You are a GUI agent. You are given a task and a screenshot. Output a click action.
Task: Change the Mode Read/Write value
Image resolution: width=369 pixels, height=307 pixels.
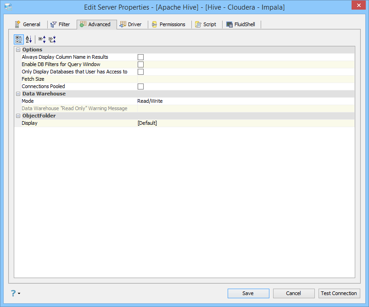click(x=246, y=101)
